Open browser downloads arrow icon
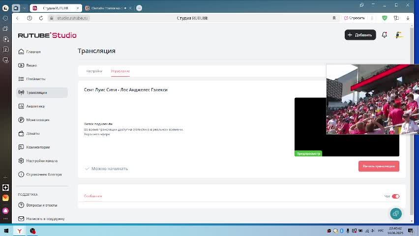This screenshot has height=236, width=419. point(408,18)
